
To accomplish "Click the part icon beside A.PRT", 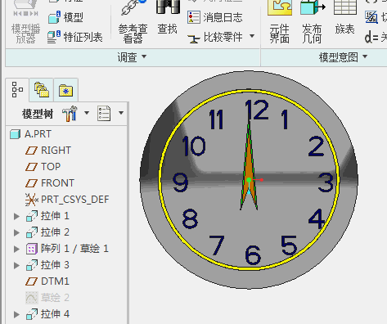I will point(16,134).
